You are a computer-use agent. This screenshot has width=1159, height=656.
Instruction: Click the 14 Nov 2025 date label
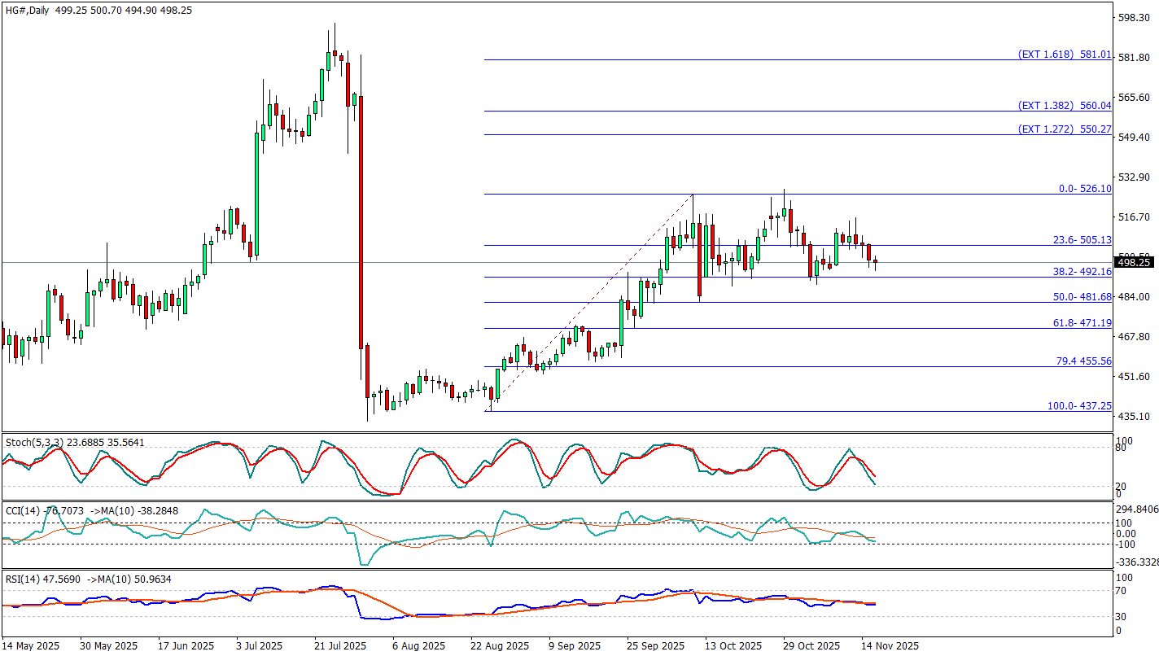click(x=891, y=646)
